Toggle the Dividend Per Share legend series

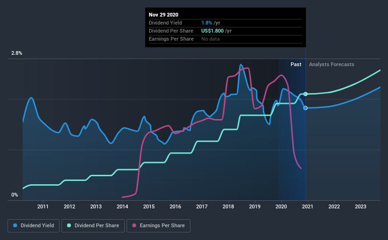pyautogui.click(x=93, y=226)
